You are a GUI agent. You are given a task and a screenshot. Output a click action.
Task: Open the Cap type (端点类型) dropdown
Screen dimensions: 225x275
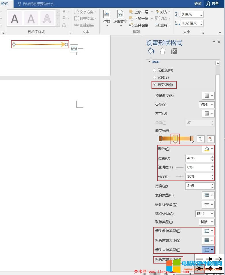(205, 214)
